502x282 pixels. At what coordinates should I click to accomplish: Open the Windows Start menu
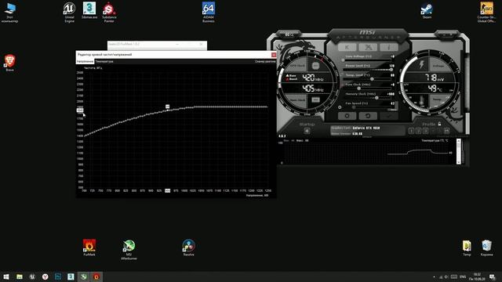point(6,277)
